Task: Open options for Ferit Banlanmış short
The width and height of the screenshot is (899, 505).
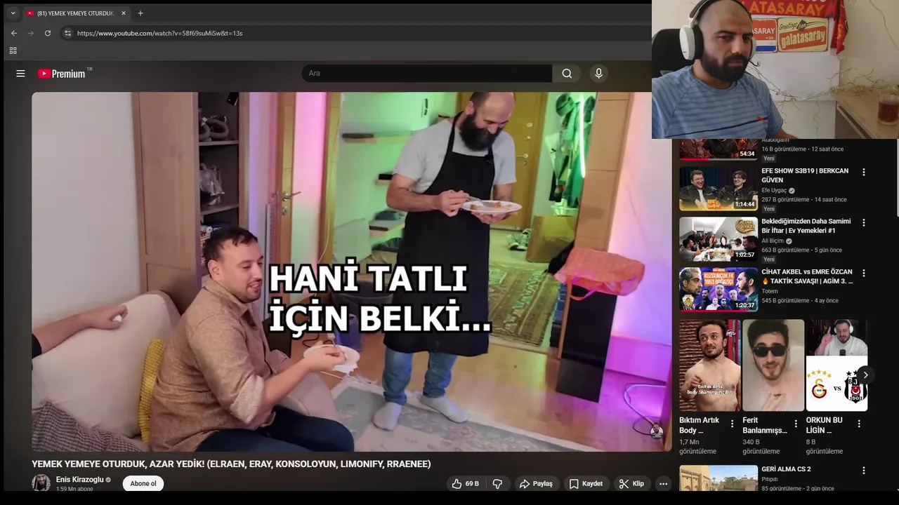Action: [796, 424]
